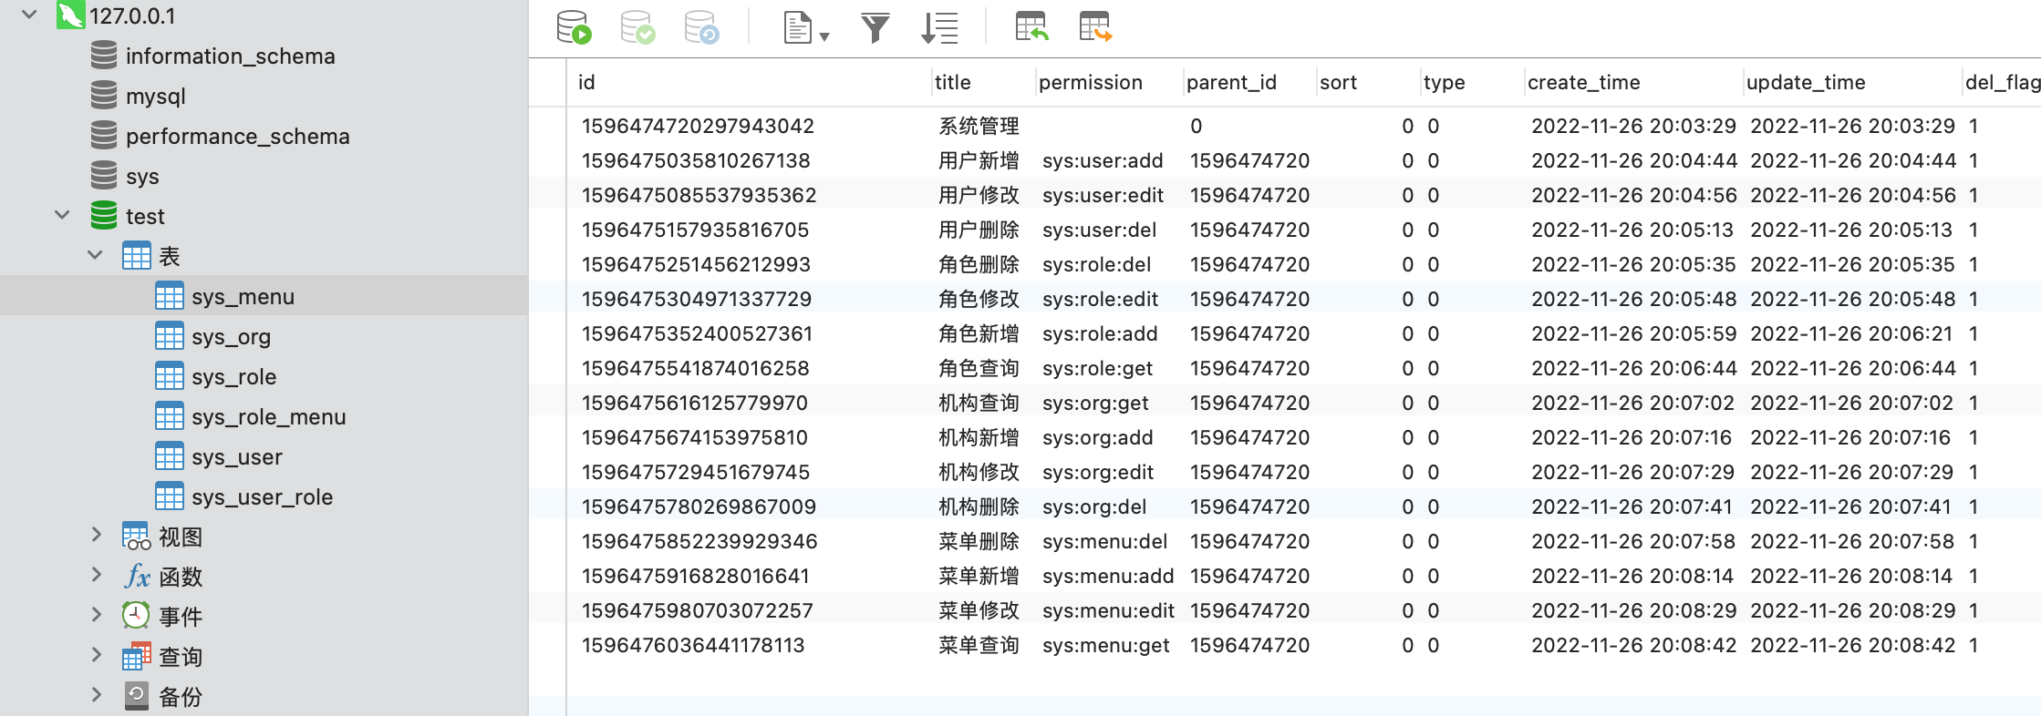Select update_time cell 2022-11-26 20:06:21
This screenshot has width=2041, height=716.
(x=1851, y=333)
